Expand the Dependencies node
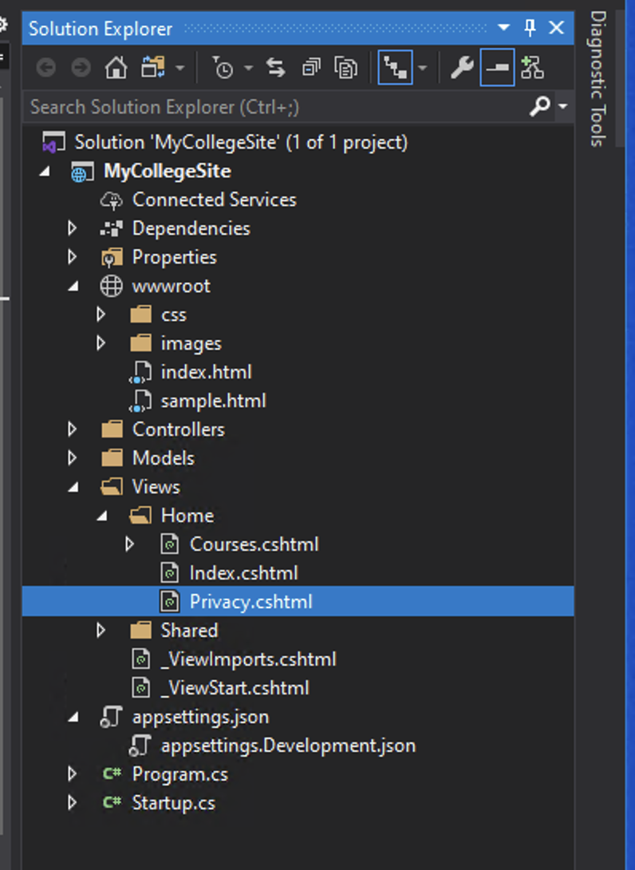Image resolution: width=635 pixels, height=870 pixels. tap(73, 228)
